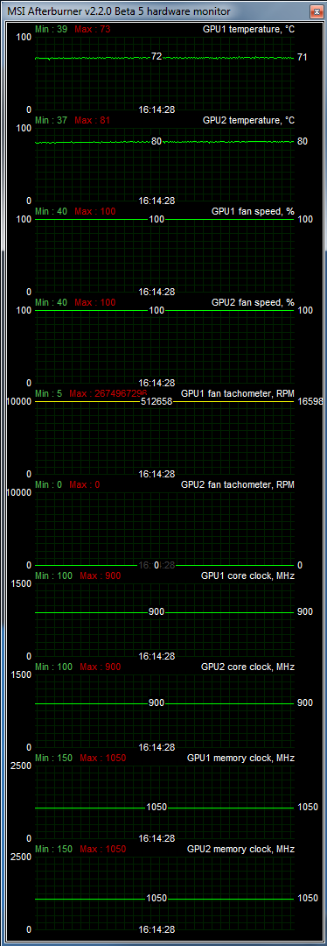The image size is (327, 946).
Task: Click the 72 marker value on GPU1 temperature graph
Action: (x=157, y=56)
